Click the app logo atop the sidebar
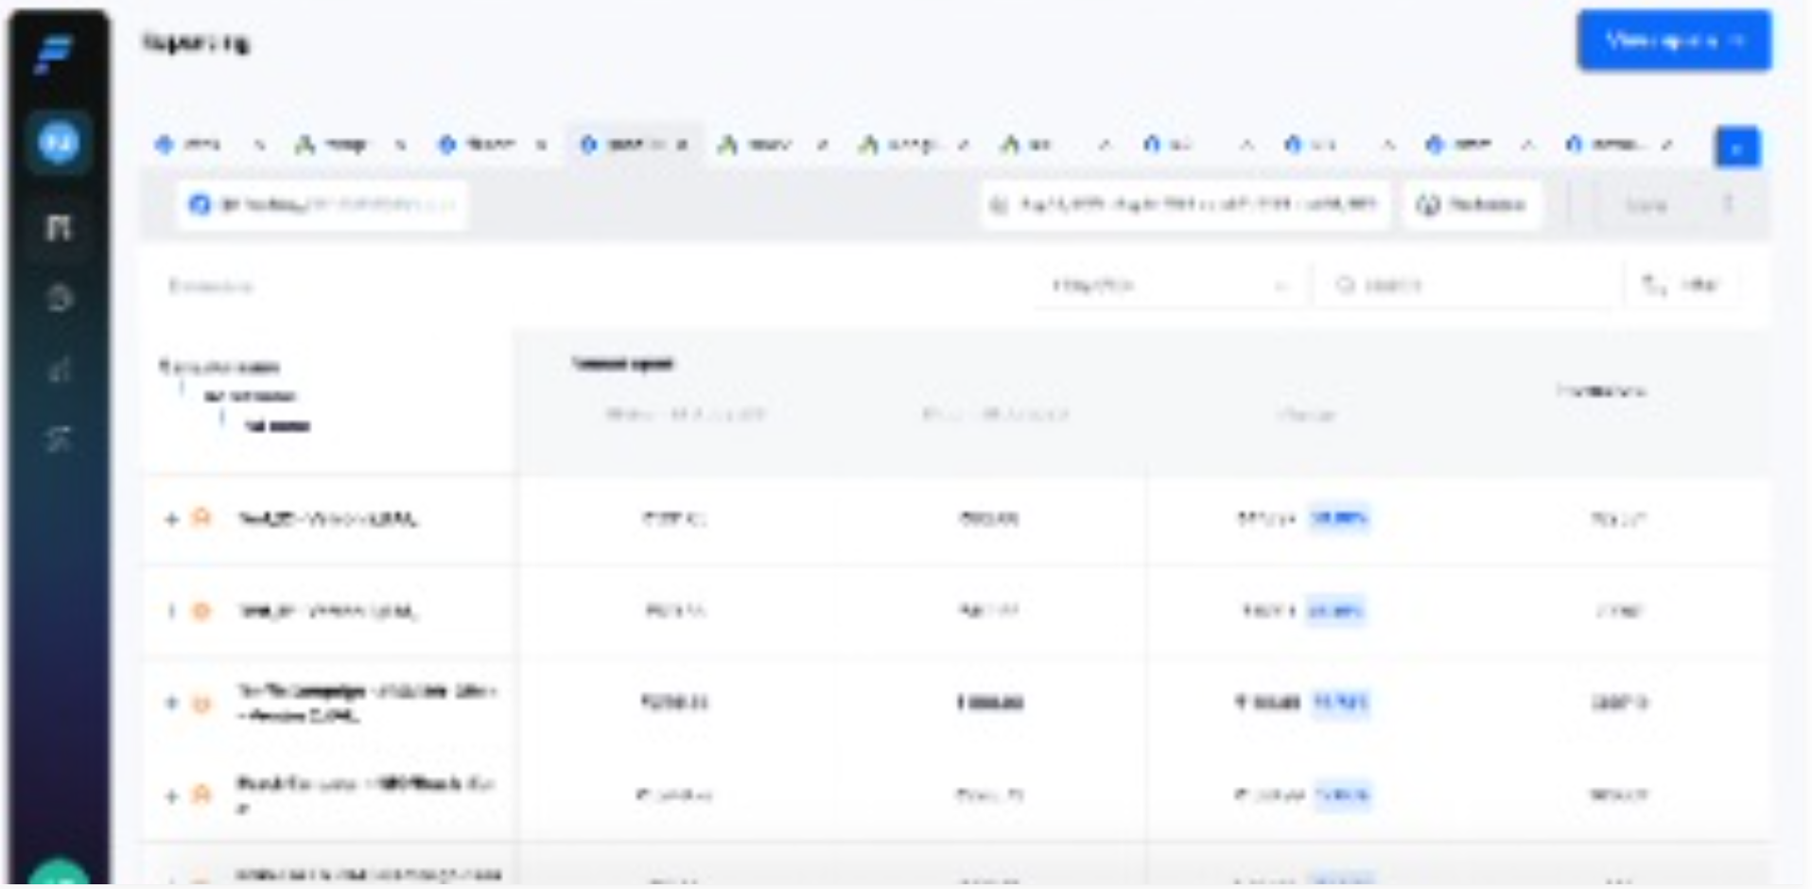 (x=55, y=53)
